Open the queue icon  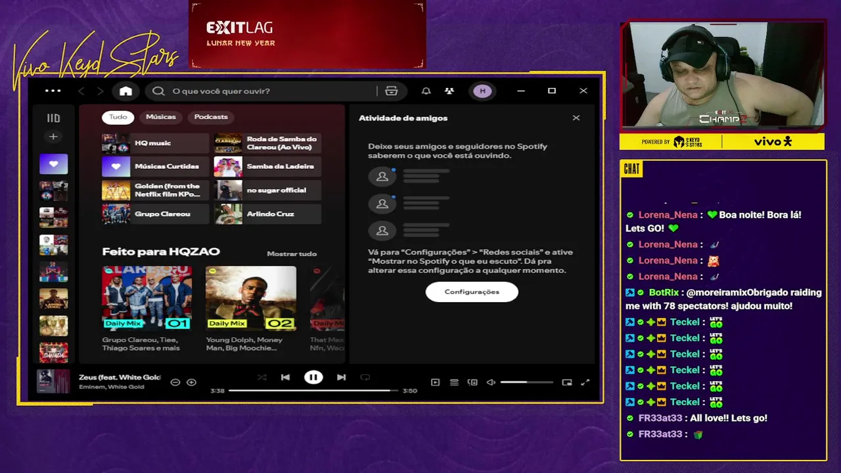click(x=454, y=382)
